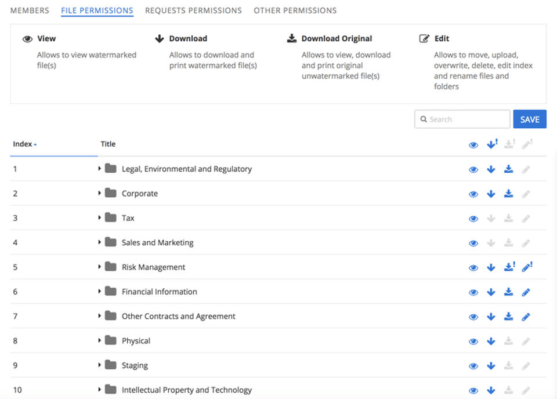Click download original icon for Risk Management
Viewport: 557px width, 399px height.
[509, 267]
